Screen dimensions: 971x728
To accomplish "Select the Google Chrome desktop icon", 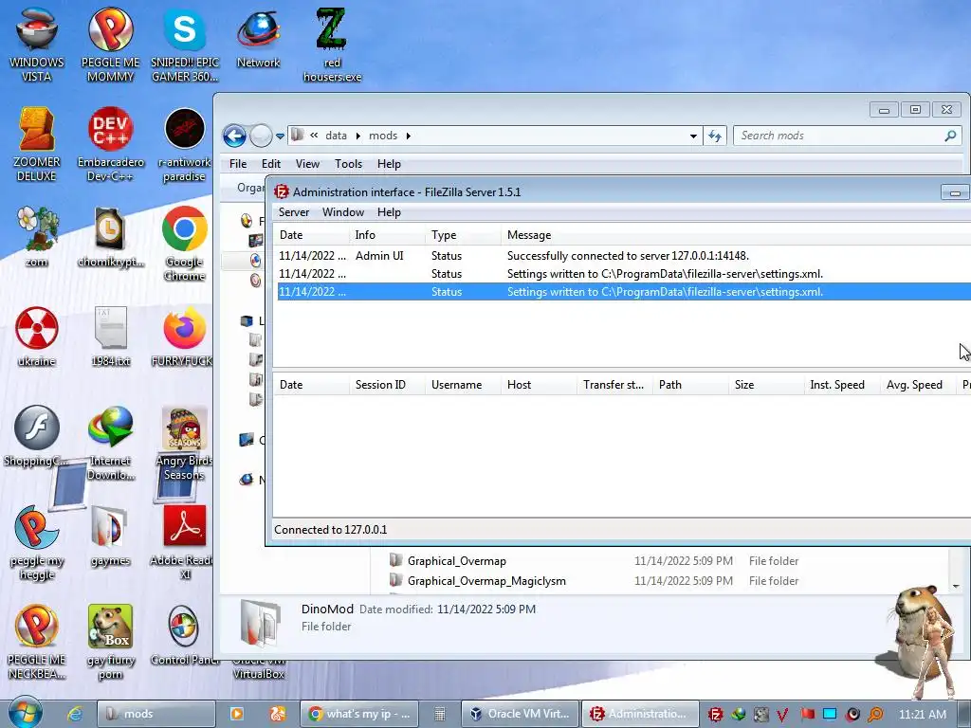I will click(x=185, y=244).
